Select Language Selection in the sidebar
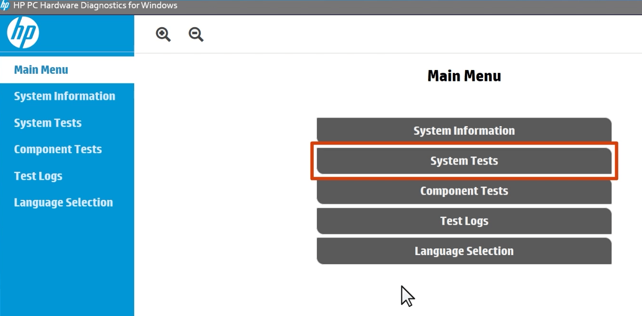 [63, 203]
